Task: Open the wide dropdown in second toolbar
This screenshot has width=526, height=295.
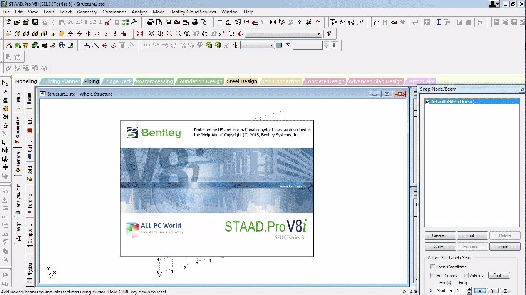Action: (283, 34)
